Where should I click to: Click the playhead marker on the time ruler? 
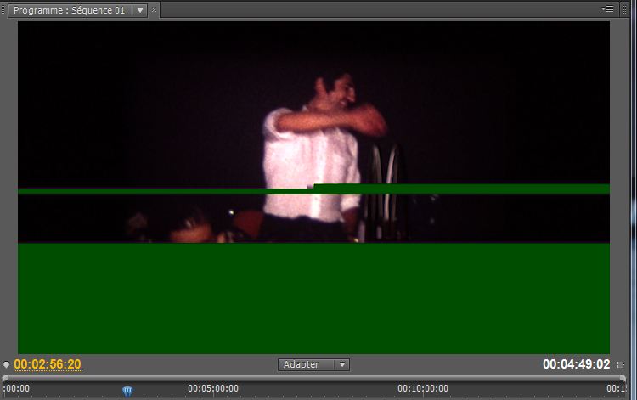click(127, 391)
